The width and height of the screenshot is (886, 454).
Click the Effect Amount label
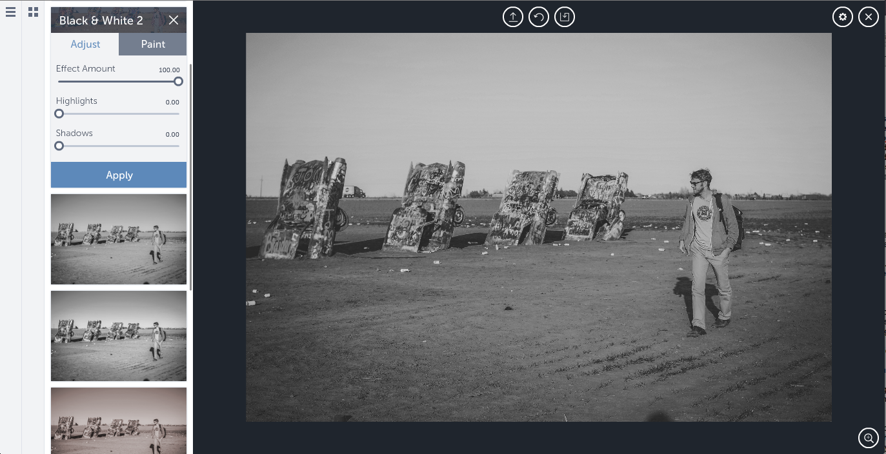[x=85, y=68]
